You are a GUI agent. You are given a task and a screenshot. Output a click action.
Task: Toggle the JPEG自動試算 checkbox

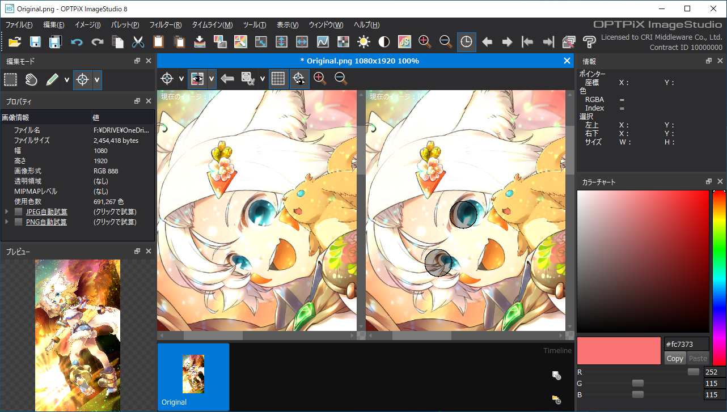[x=19, y=212]
